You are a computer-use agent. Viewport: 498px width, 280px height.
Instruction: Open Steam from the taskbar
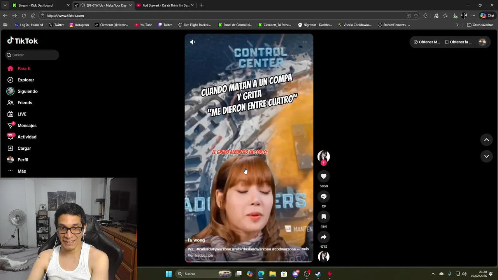click(x=318, y=274)
